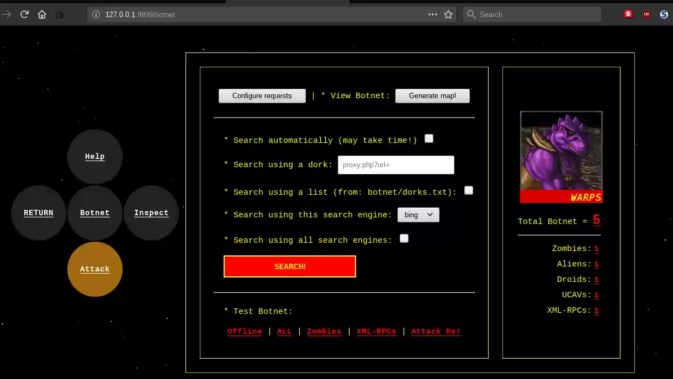Go to the Inspect menu circle
The image size is (673, 379).
pyautogui.click(x=151, y=213)
